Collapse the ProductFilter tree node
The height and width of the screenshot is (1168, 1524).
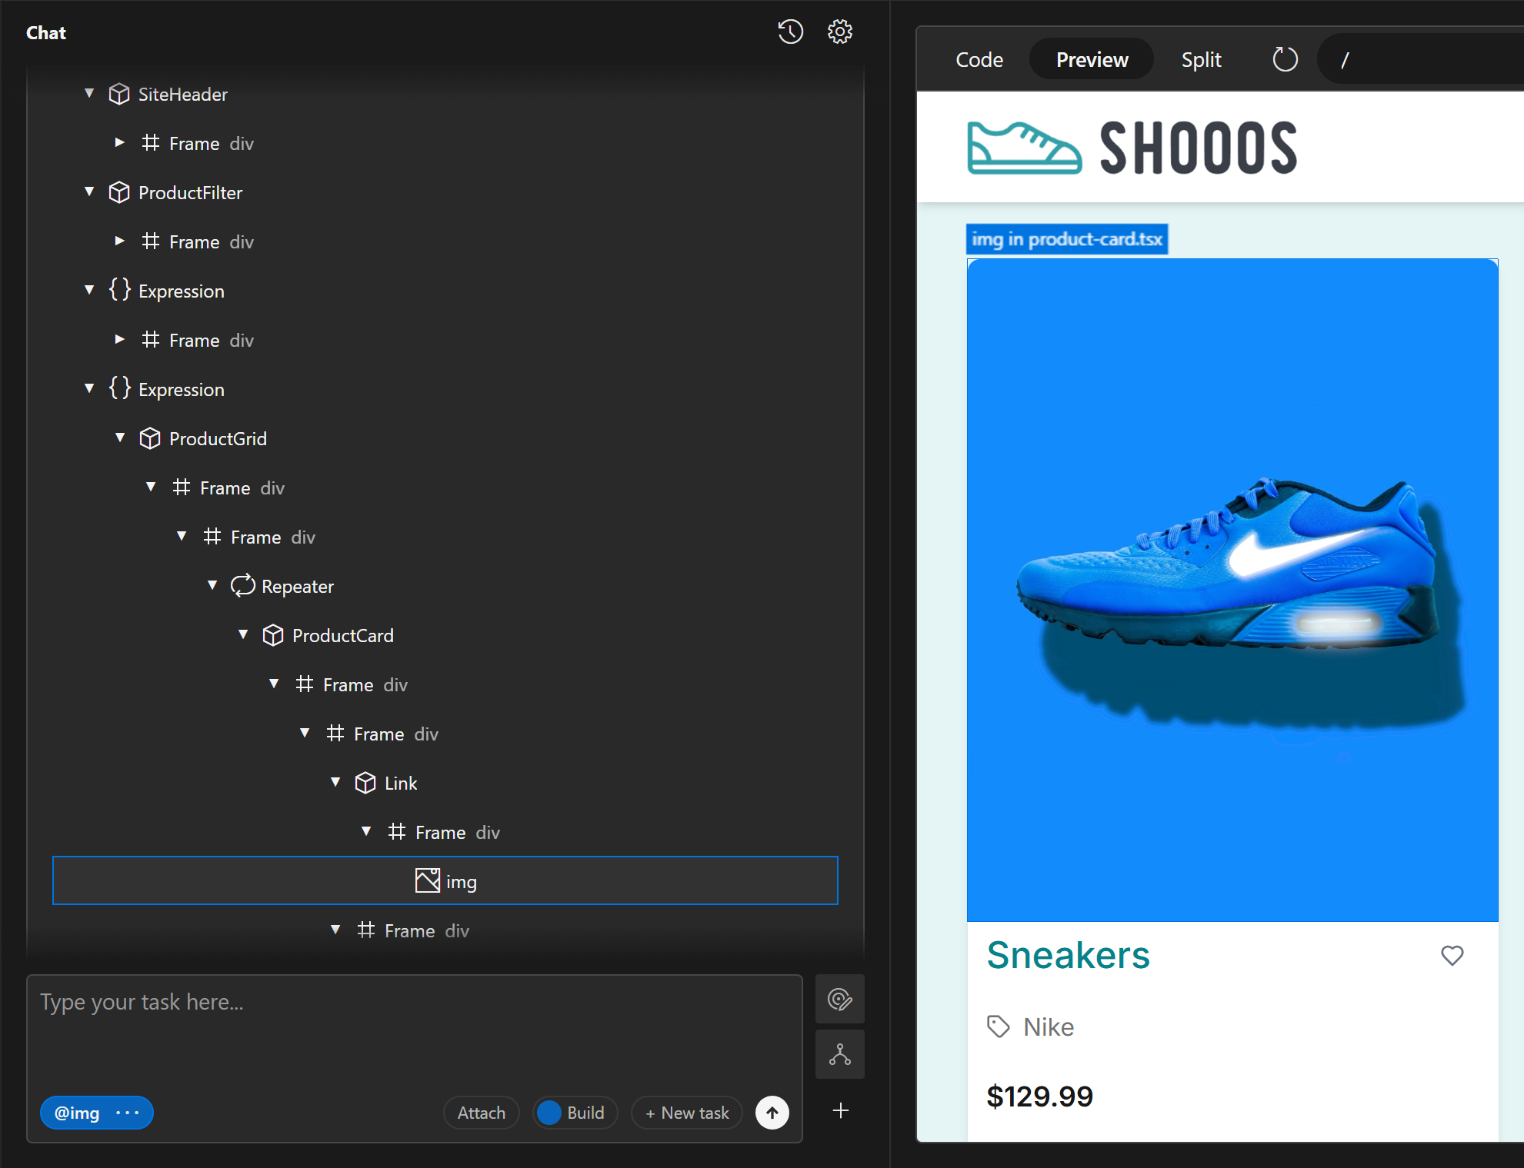(x=89, y=192)
